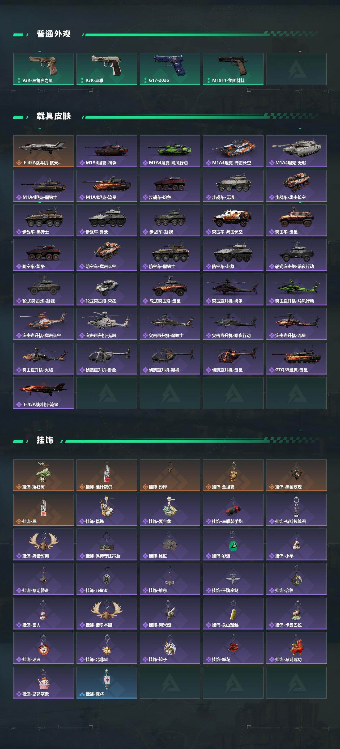340x749 pixels.
Task: Choose the M1A4坦克-飓风行动 green tank skin
Action: coord(170,151)
